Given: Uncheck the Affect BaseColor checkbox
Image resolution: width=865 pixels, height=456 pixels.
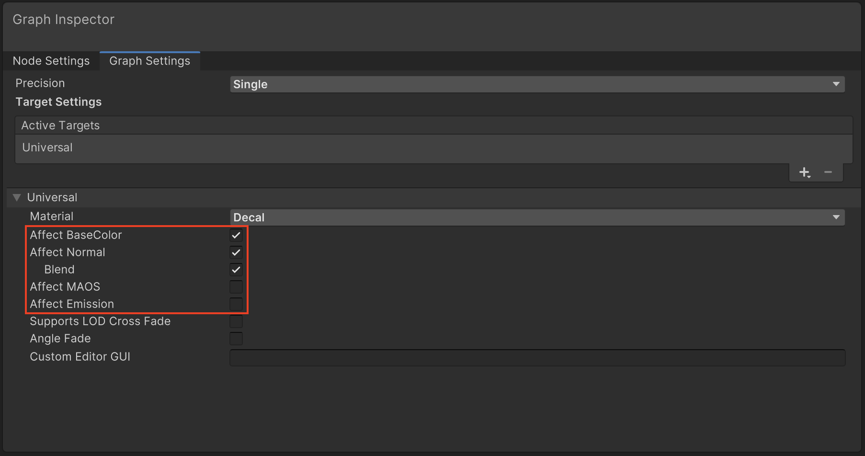Looking at the screenshot, I should point(236,235).
